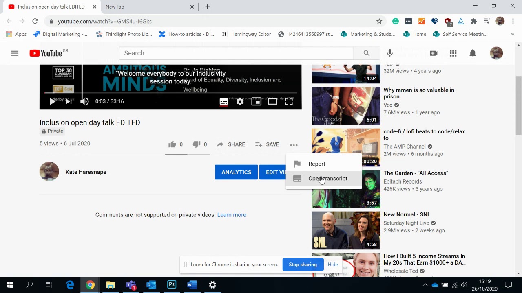Viewport: 522px width, 293px height.
Task: Open Grammarly extension icon
Action: tap(396, 21)
